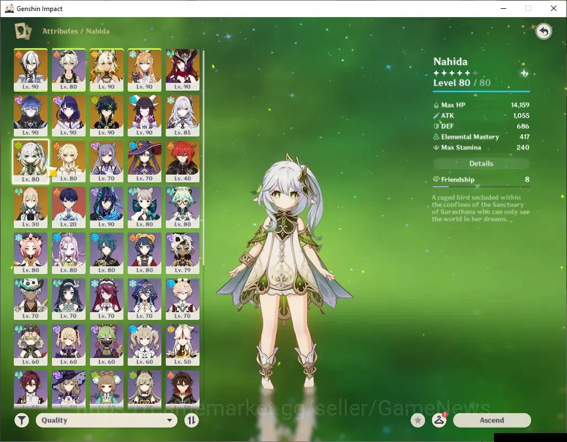Select the Lv. 70 character with skull hat

pyautogui.click(x=31, y=299)
